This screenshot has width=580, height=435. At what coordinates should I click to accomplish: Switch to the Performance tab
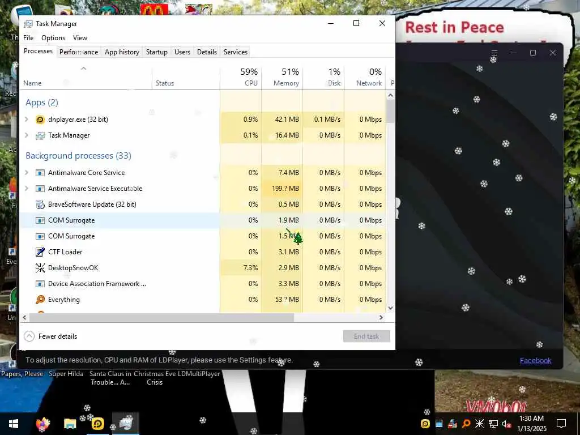pyautogui.click(x=79, y=52)
